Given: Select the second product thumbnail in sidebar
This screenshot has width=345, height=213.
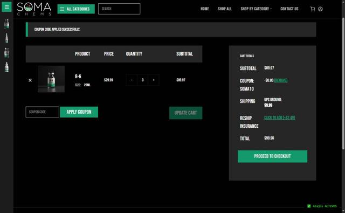Looking at the screenshot, I should coord(6,38).
